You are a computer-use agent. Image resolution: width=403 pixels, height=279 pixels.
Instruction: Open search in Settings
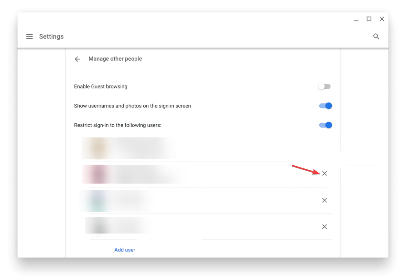(x=376, y=37)
